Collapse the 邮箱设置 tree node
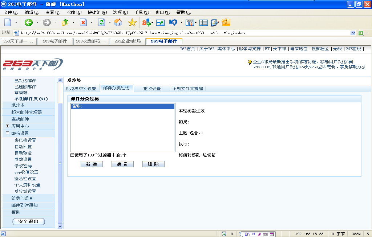Viewport: 372px width, 237px height. pos(7,133)
